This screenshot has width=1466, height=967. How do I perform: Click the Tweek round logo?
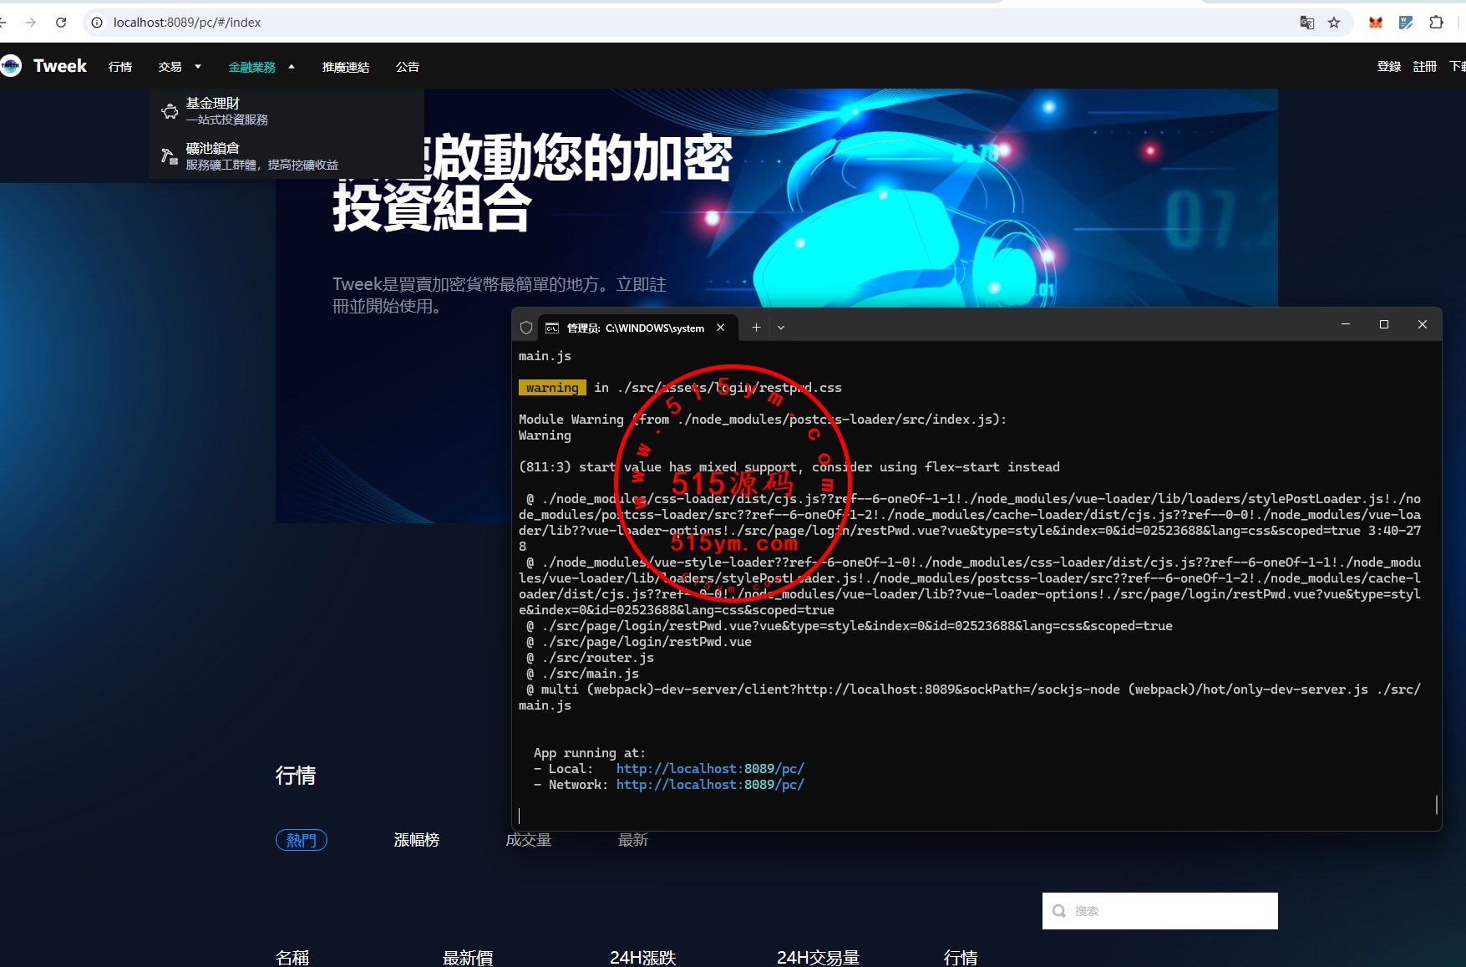click(12, 66)
